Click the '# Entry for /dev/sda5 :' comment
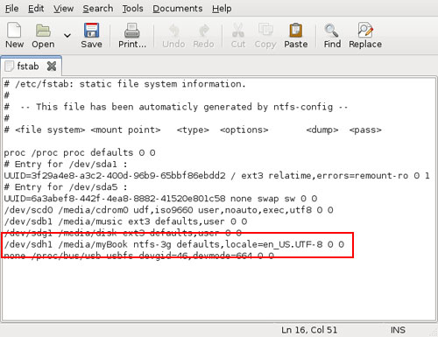Screen dimensions: 438x337 [66, 187]
